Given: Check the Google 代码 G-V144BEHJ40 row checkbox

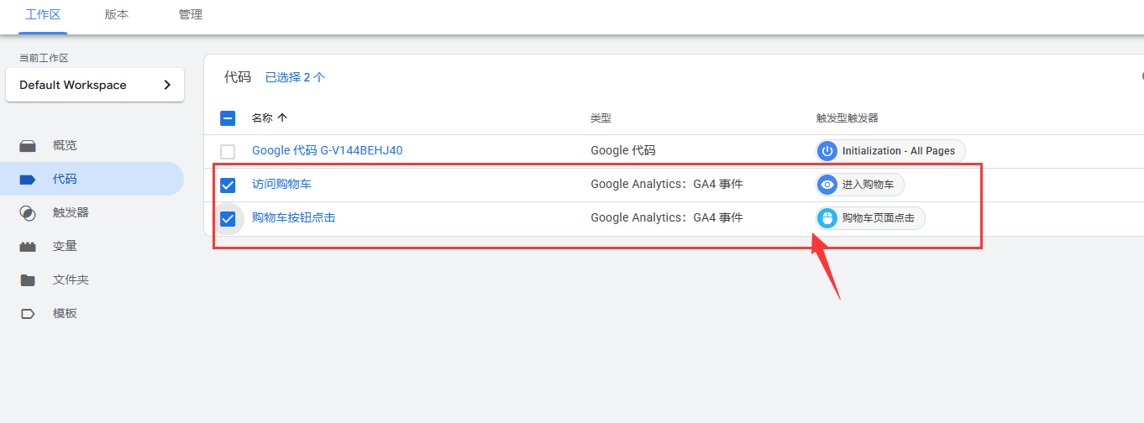Looking at the screenshot, I should (x=228, y=152).
